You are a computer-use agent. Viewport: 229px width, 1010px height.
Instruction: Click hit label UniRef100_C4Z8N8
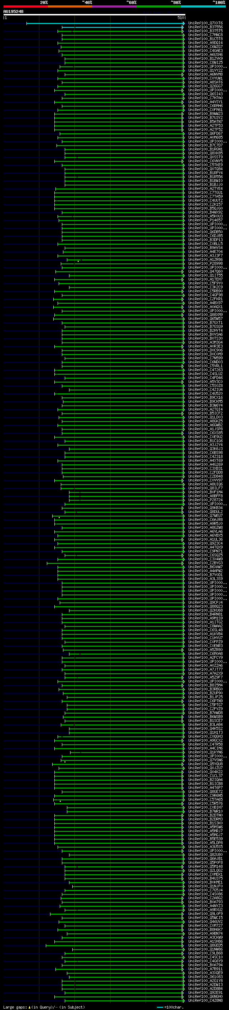[x=205, y=1001]
